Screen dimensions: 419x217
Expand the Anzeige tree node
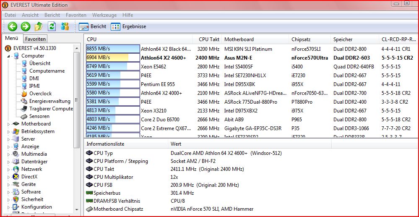[8, 146]
